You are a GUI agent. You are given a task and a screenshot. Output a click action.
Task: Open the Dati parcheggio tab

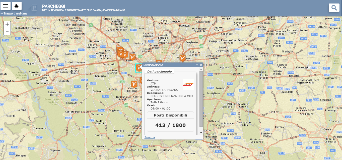[159, 71]
